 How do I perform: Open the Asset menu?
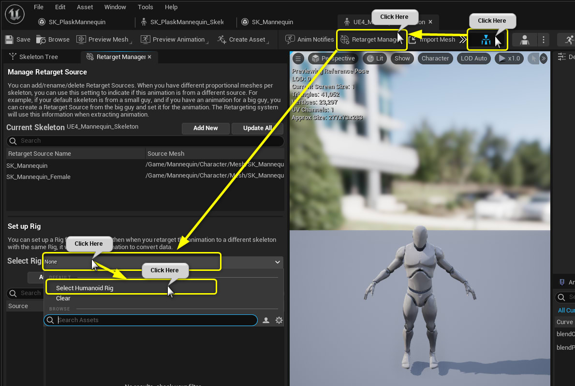click(x=85, y=7)
